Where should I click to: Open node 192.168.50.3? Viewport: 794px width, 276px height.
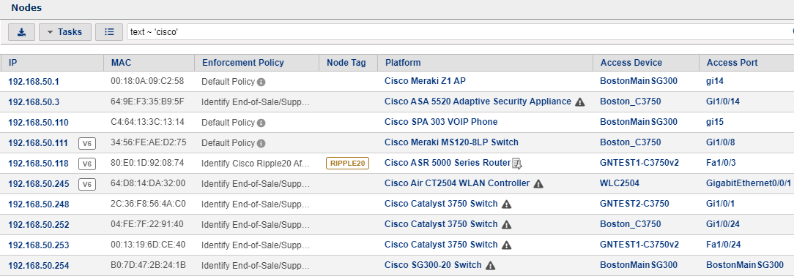click(34, 102)
